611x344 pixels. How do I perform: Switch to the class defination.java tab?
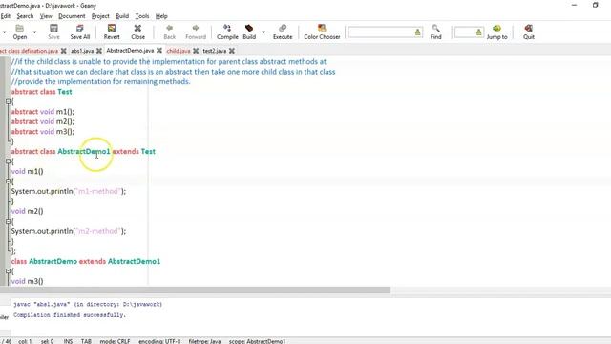coord(30,51)
